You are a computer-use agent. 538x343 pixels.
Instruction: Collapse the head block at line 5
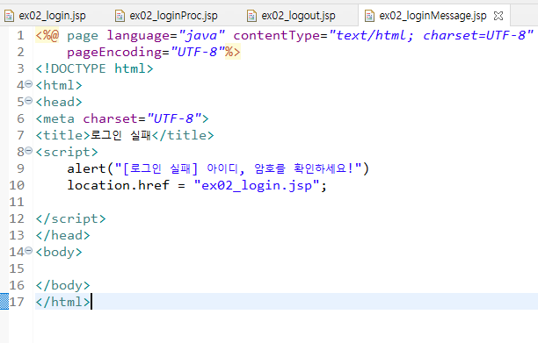(x=29, y=100)
